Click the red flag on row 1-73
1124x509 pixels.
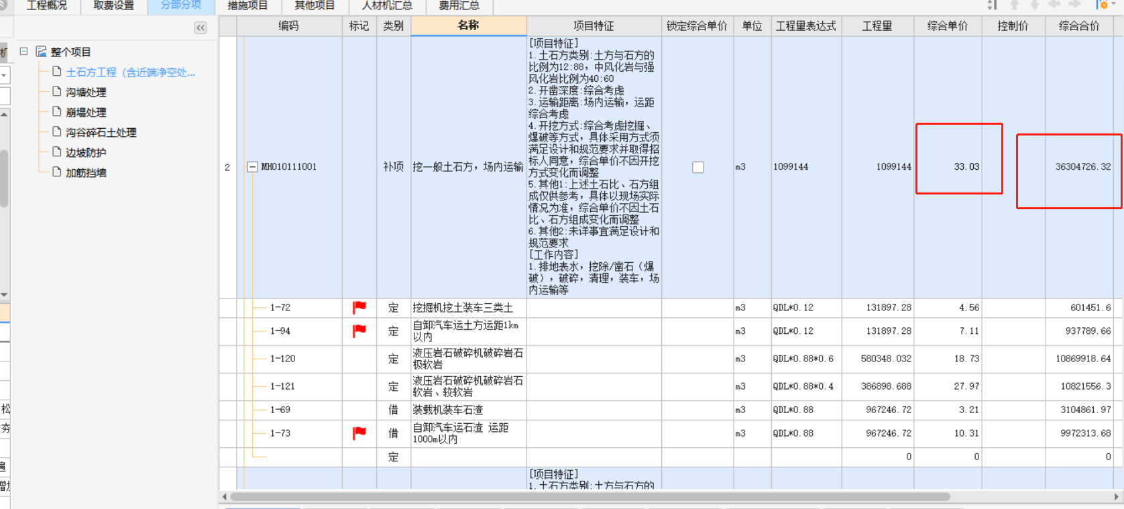click(x=359, y=433)
